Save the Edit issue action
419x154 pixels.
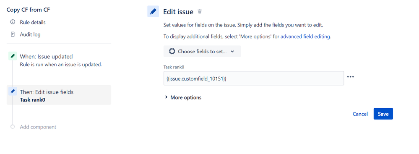coord(383,114)
